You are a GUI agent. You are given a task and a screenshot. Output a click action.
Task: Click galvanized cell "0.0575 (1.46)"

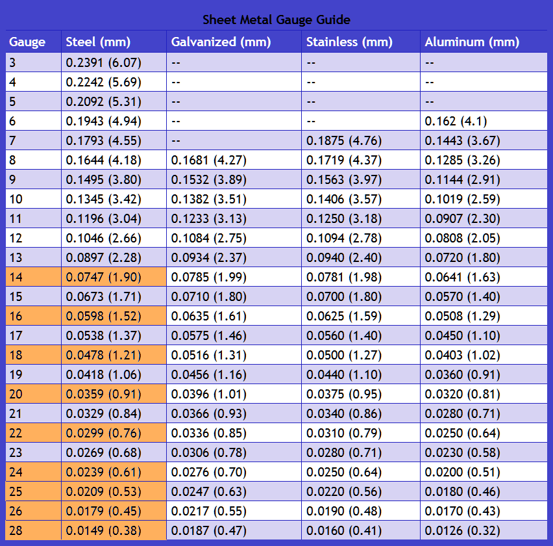[234, 335]
